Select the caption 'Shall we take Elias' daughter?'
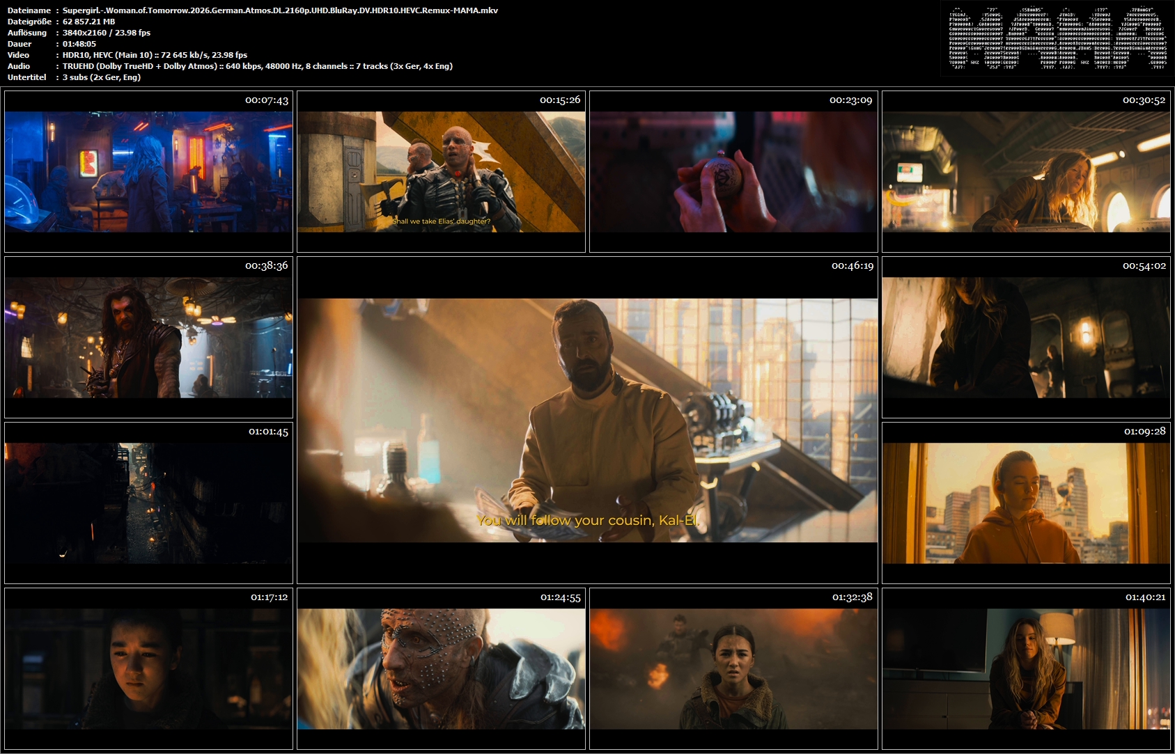This screenshot has height=754, width=1175. point(441,221)
